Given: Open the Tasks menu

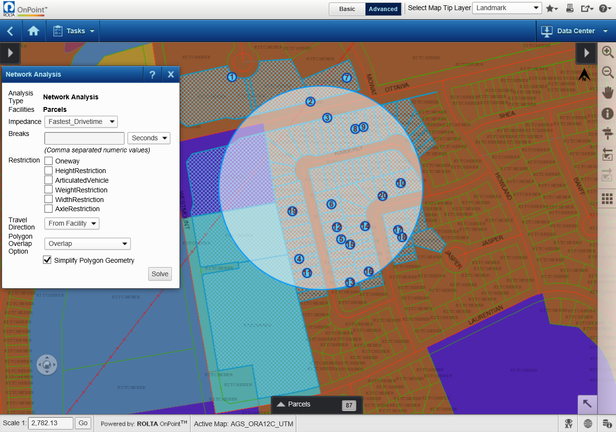Looking at the screenshot, I should pyautogui.click(x=73, y=31).
